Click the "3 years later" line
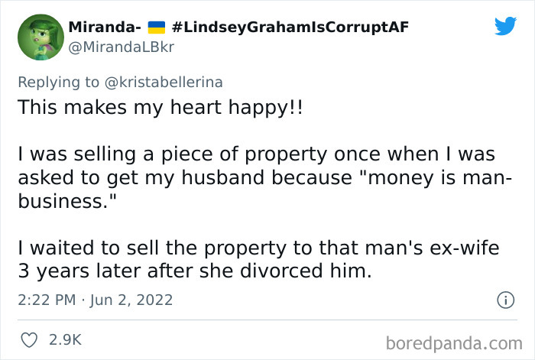535x360 pixels. tap(194, 271)
